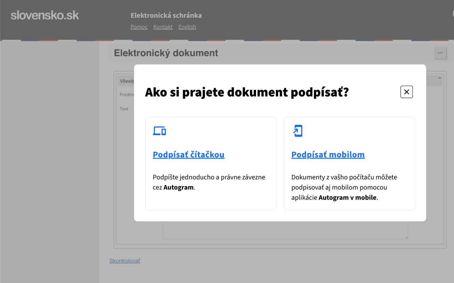Click the Skontrolovať link
Image resolution: width=454 pixels, height=283 pixels.
pos(124,261)
